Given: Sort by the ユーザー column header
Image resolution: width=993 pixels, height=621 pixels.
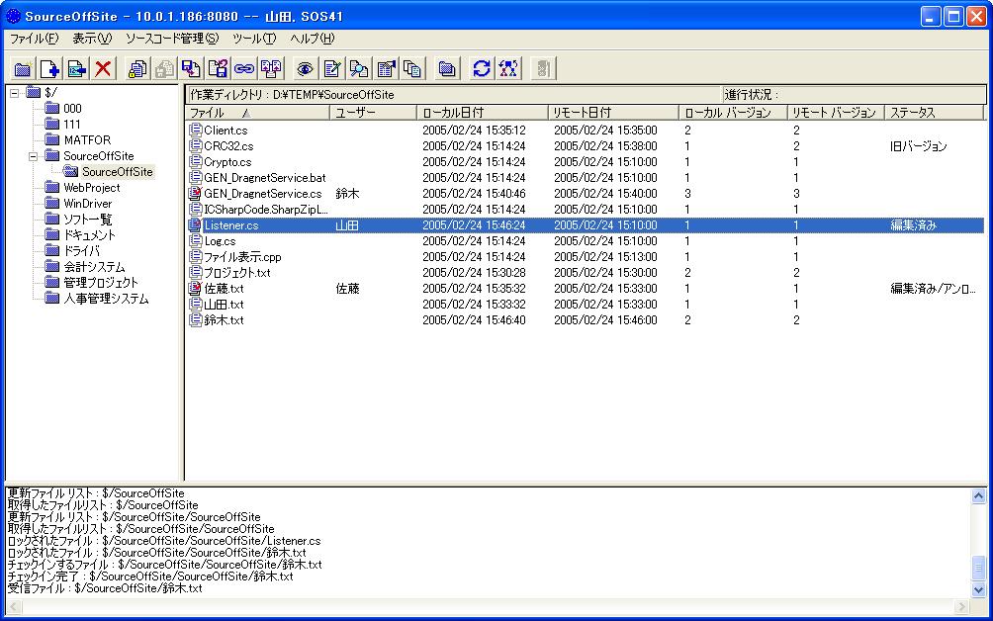Looking at the screenshot, I should [373, 113].
